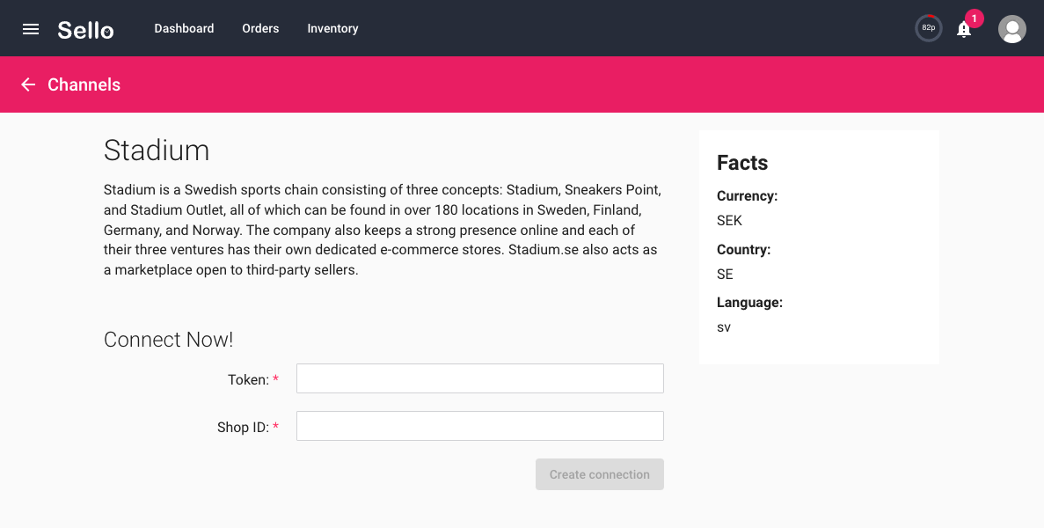Go back using the Channels arrow

[x=28, y=84]
